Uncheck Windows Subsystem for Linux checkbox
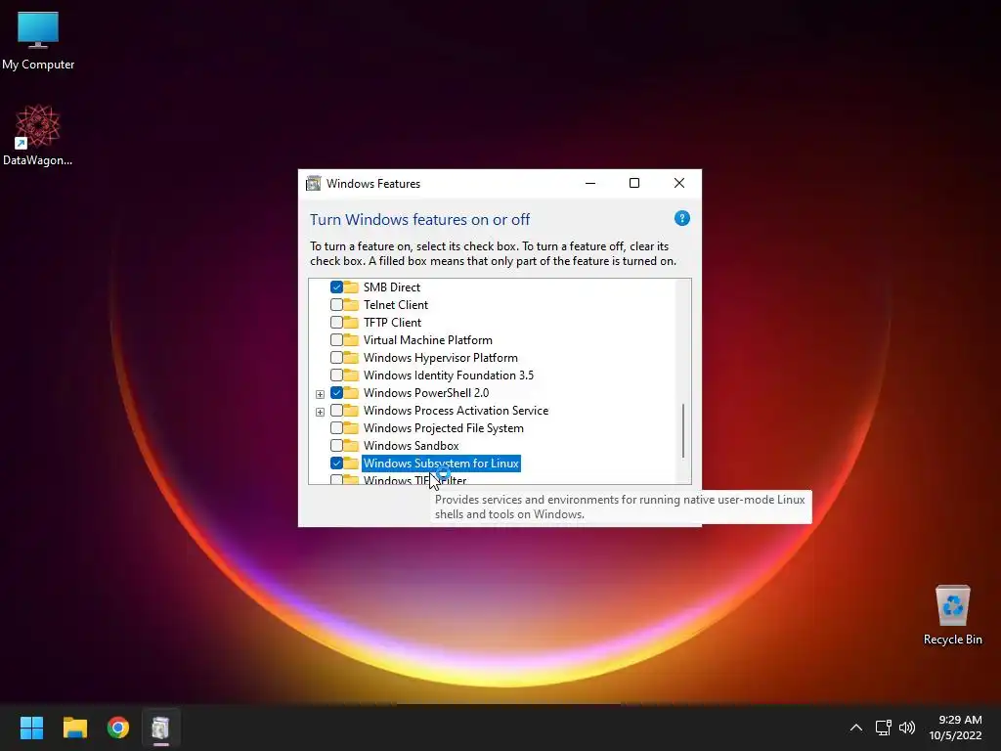 pyautogui.click(x=336, y=463)
